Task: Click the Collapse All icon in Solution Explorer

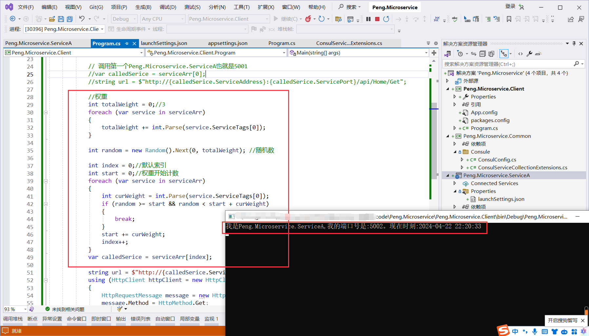Action: [x=482, y=54]
